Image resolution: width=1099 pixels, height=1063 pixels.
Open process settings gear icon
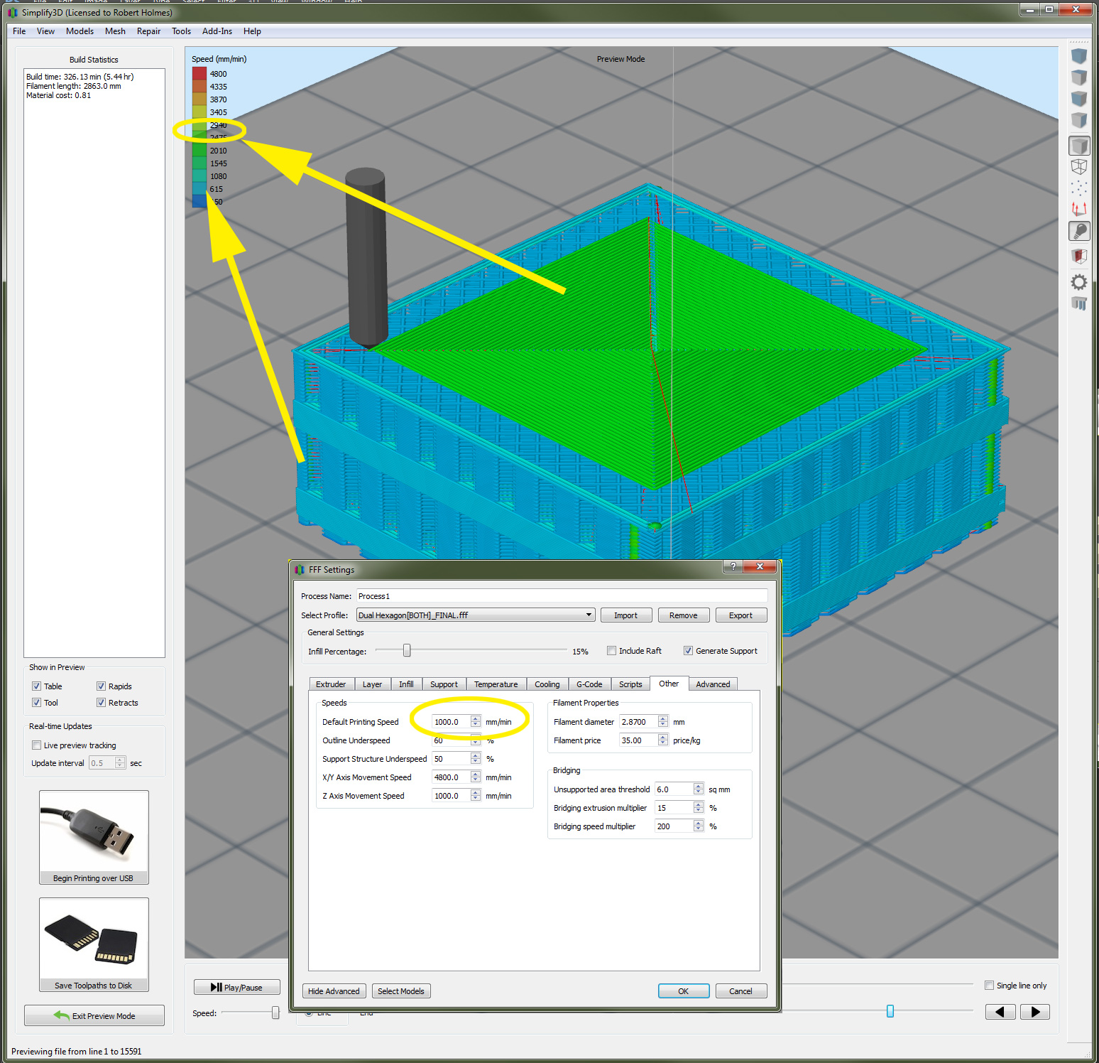pos(1079,282)
